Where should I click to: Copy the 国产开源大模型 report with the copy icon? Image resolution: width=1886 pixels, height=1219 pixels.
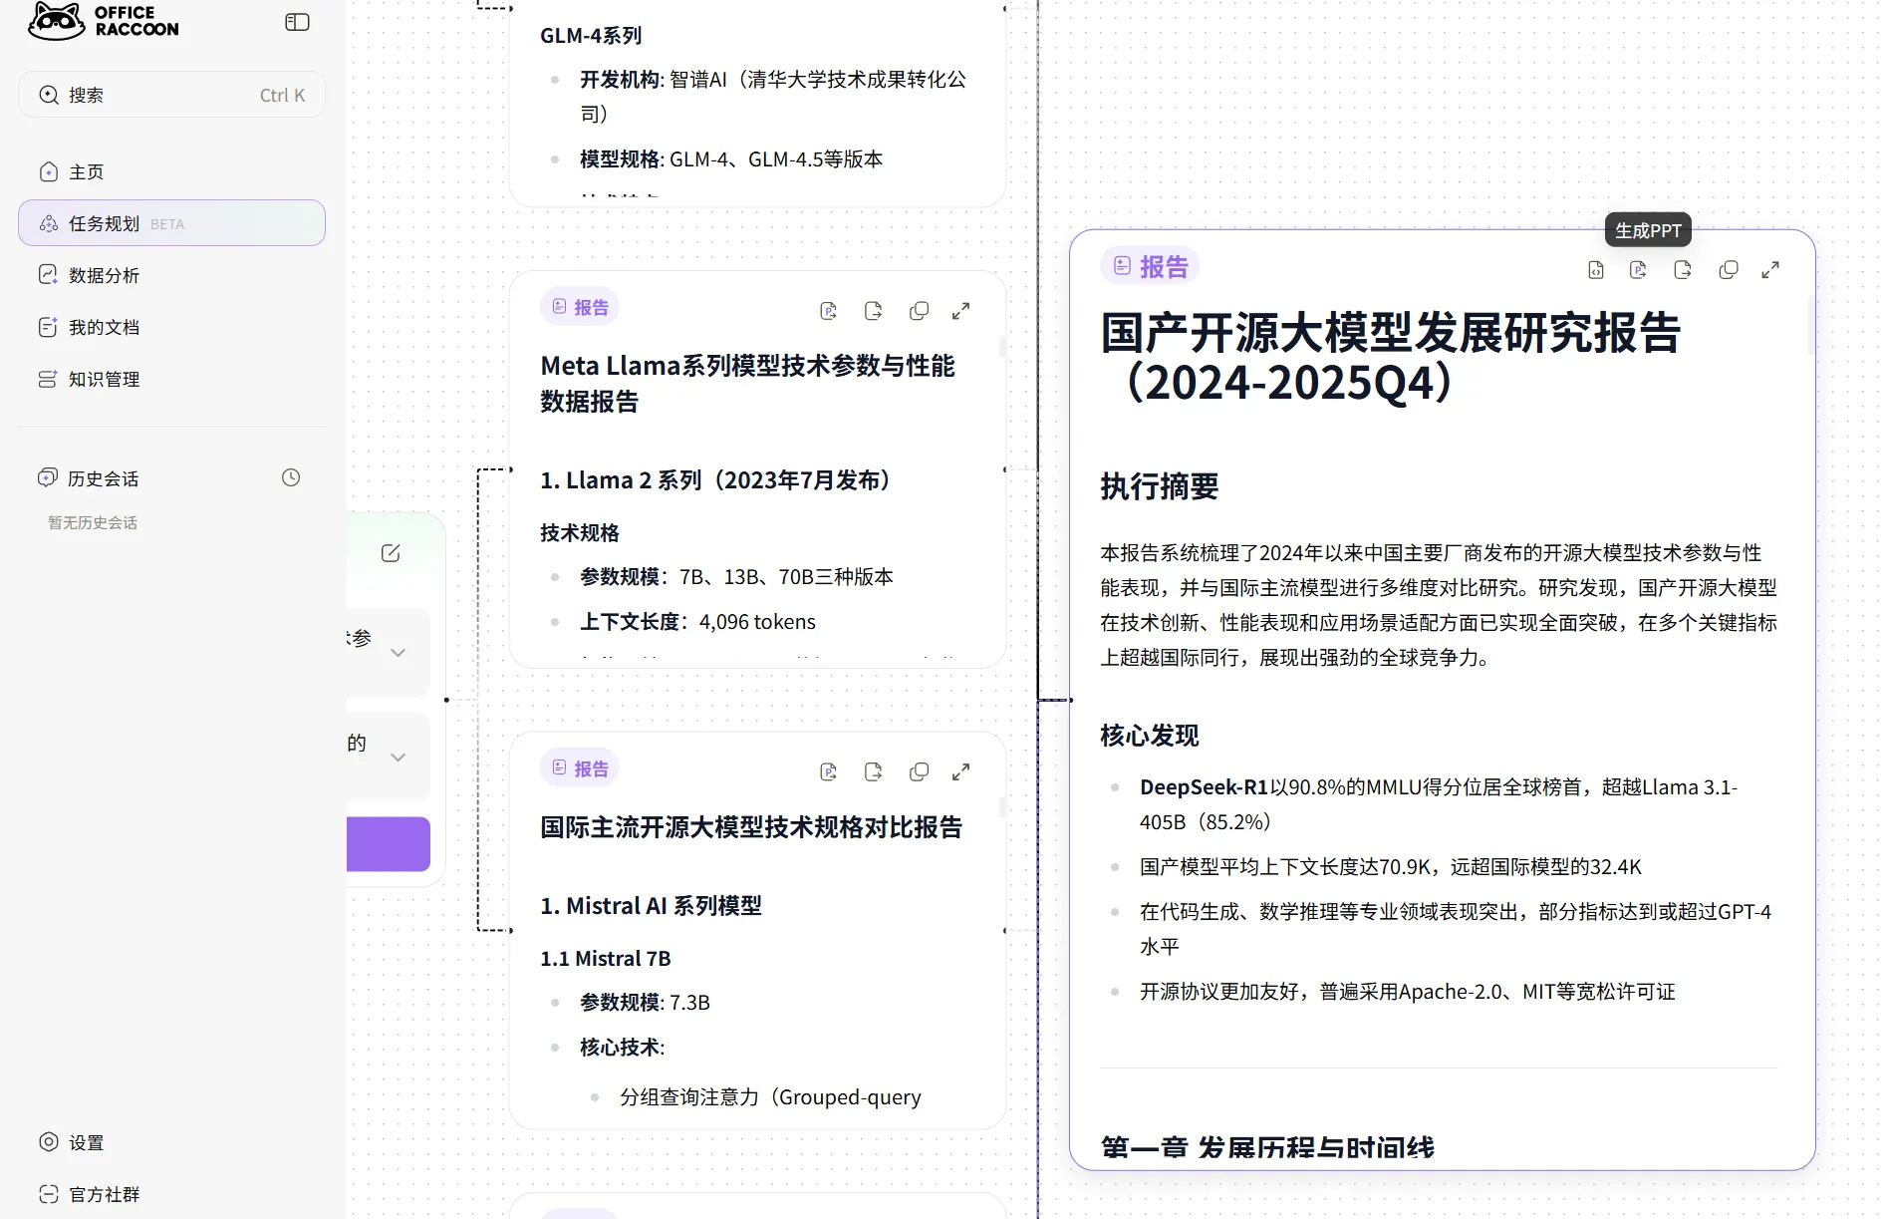coord(1729,270)
